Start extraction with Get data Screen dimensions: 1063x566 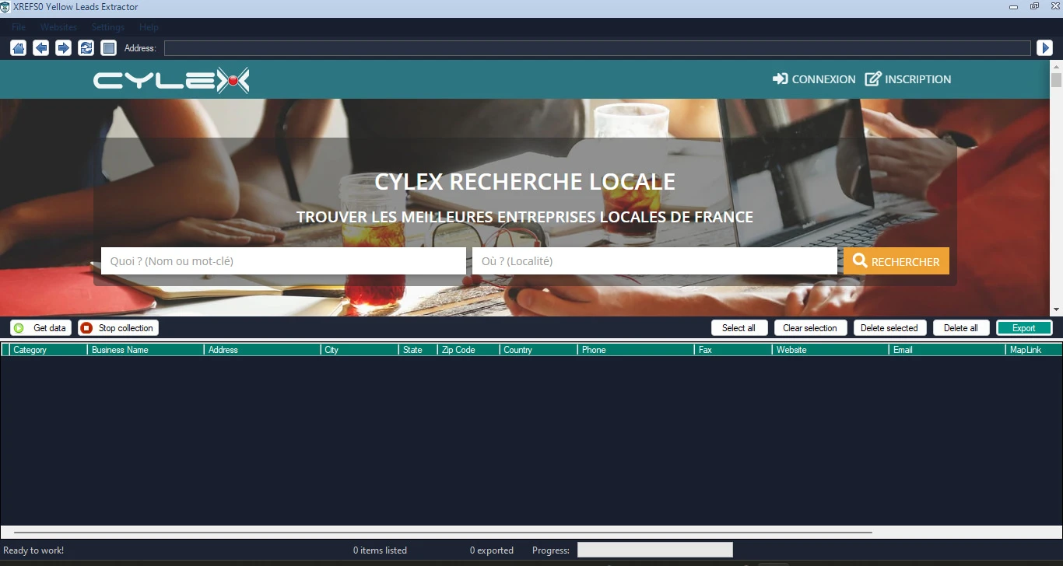point(41,328)
